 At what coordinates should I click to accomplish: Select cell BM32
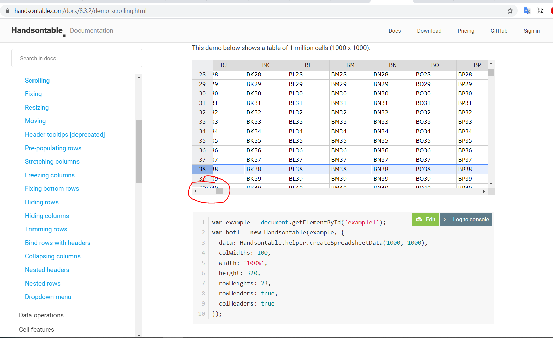tap(351, 112)
